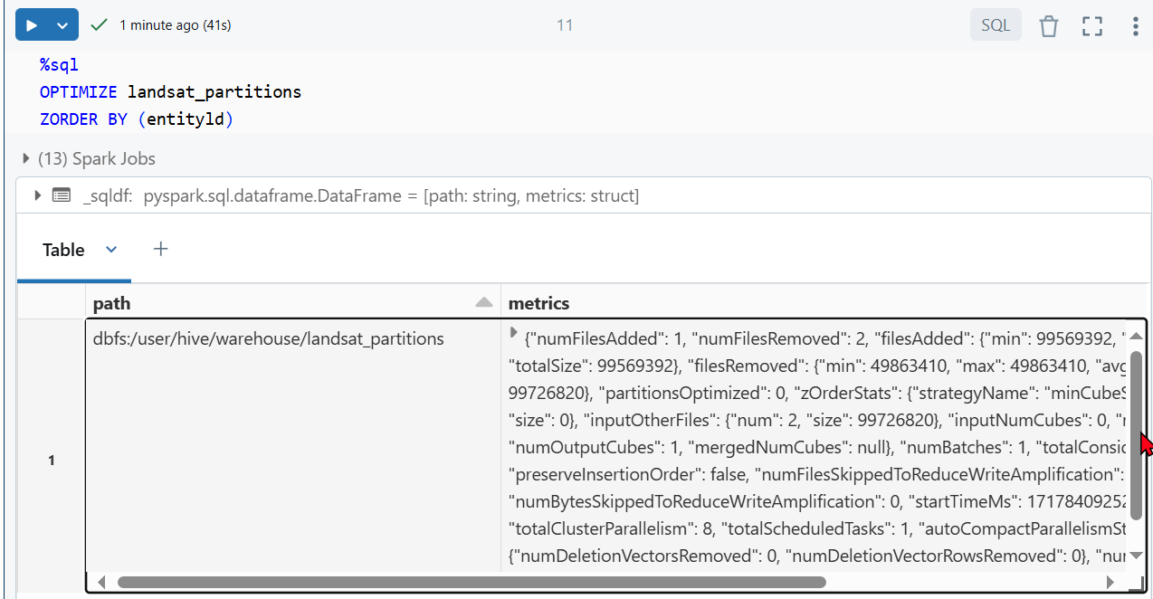
Task: Click the metrics column header
Action: tap(539, 303)
